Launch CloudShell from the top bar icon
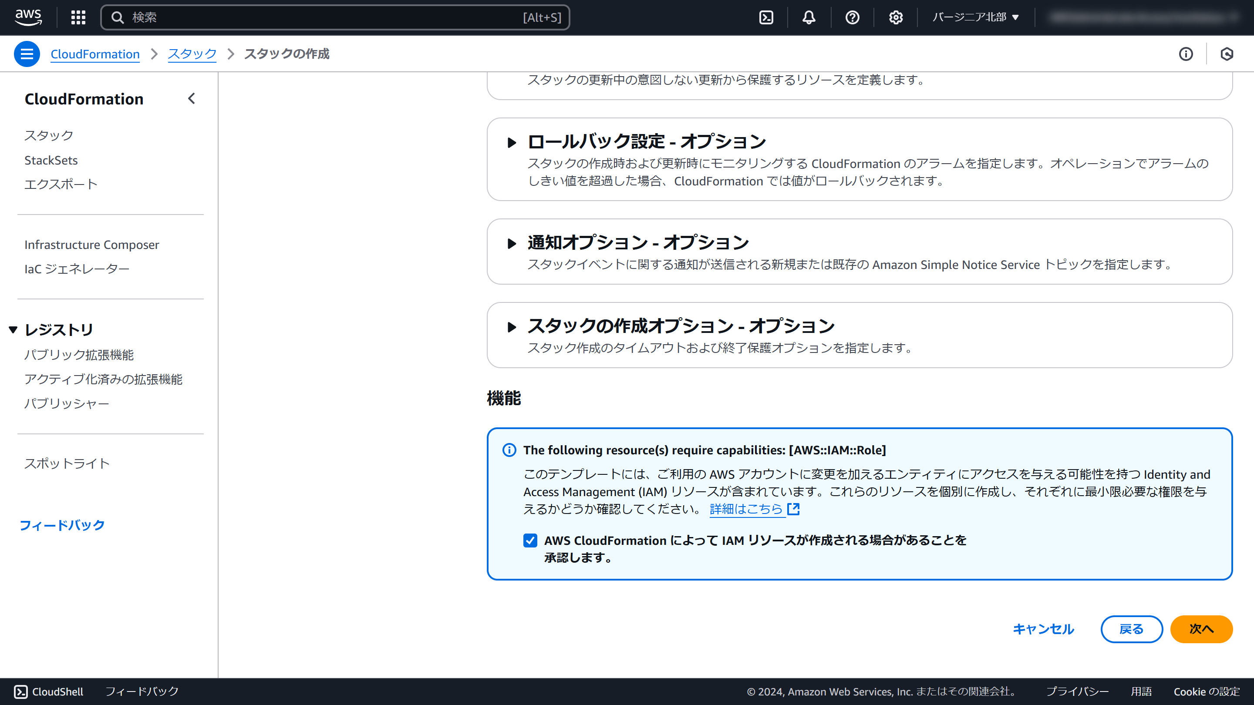 [x=766, y=17]
